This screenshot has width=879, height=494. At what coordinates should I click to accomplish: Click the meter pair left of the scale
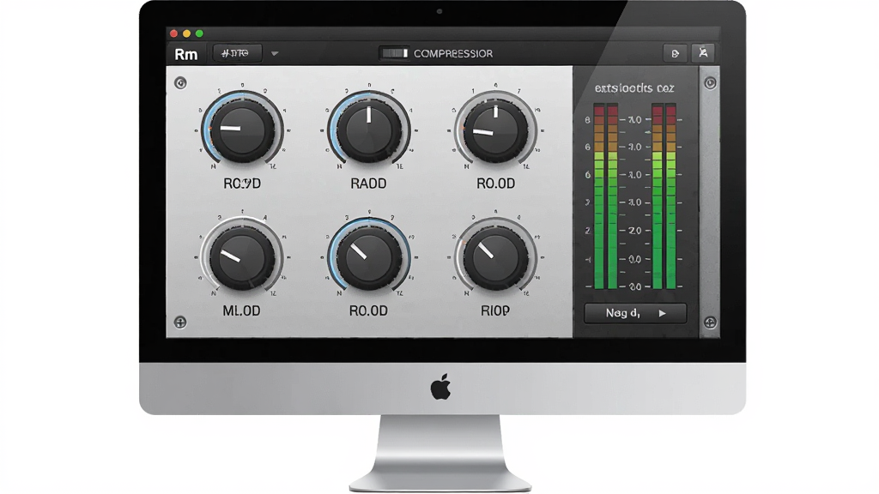(x=605, y=196)
